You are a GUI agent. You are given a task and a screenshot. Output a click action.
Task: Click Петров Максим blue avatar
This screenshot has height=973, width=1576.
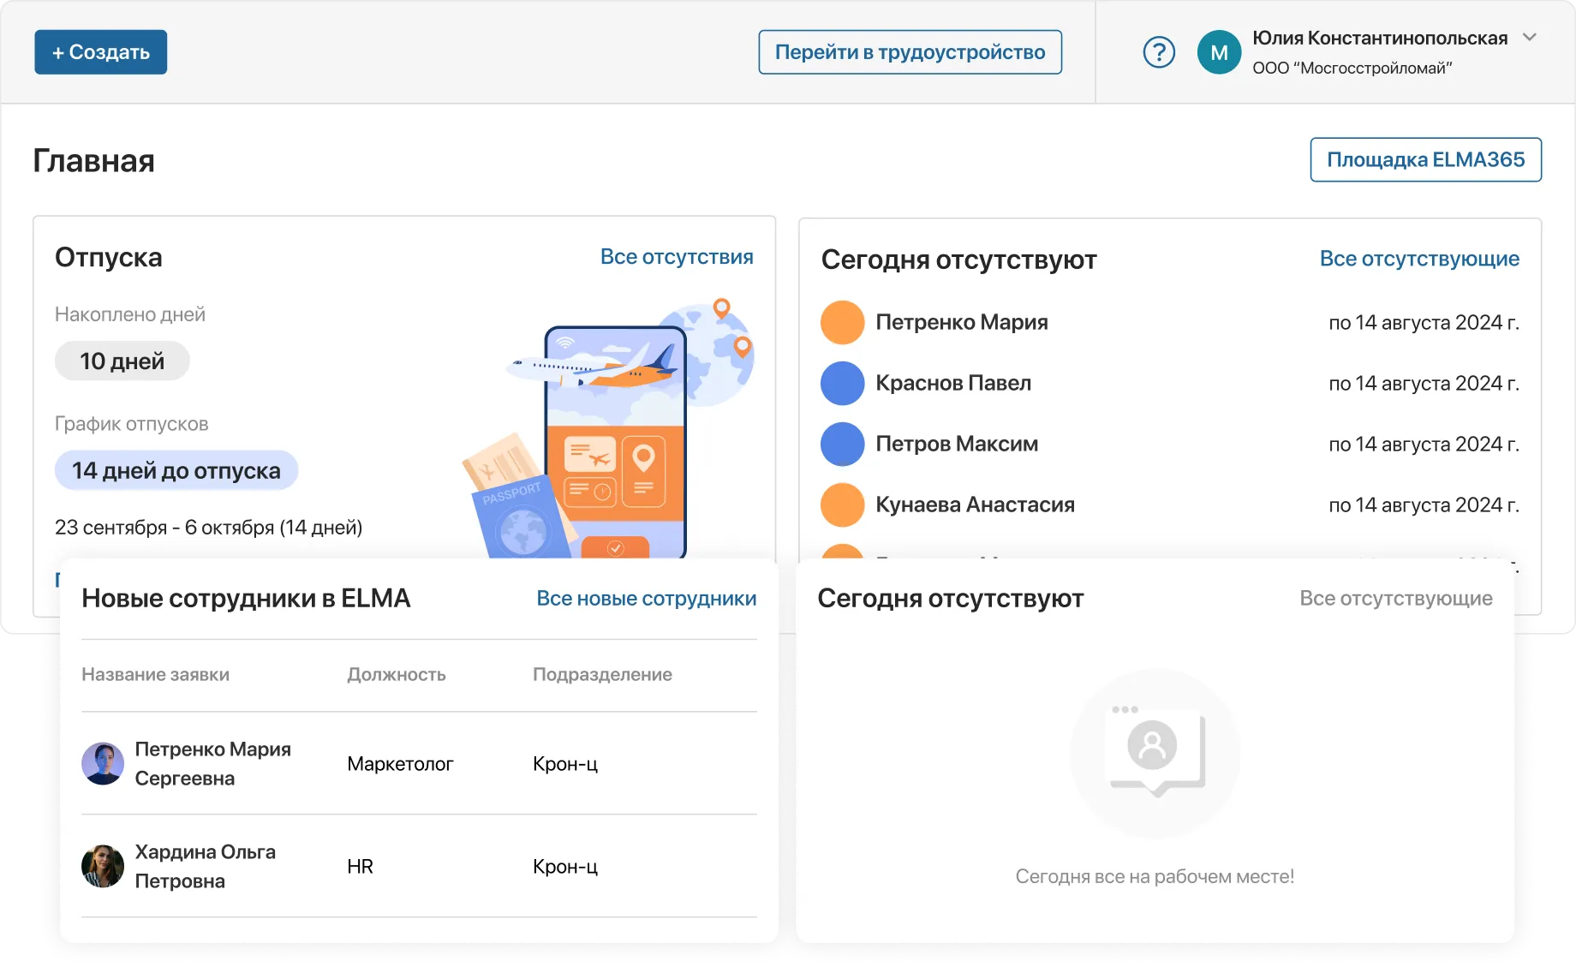842,445
